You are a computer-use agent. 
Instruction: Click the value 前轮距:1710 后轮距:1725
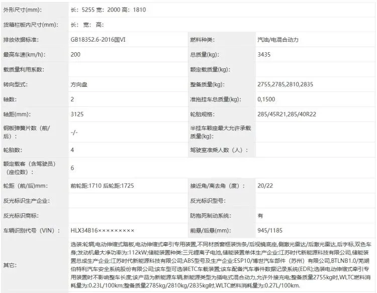[x=102, y=186]
